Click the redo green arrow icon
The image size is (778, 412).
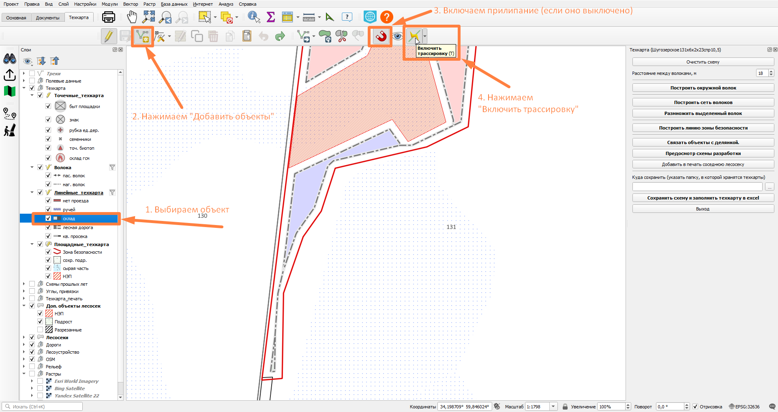pyautogui.click(x=280, y=36)
